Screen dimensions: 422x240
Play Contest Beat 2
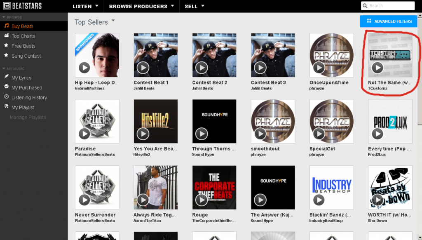[202, 68]
